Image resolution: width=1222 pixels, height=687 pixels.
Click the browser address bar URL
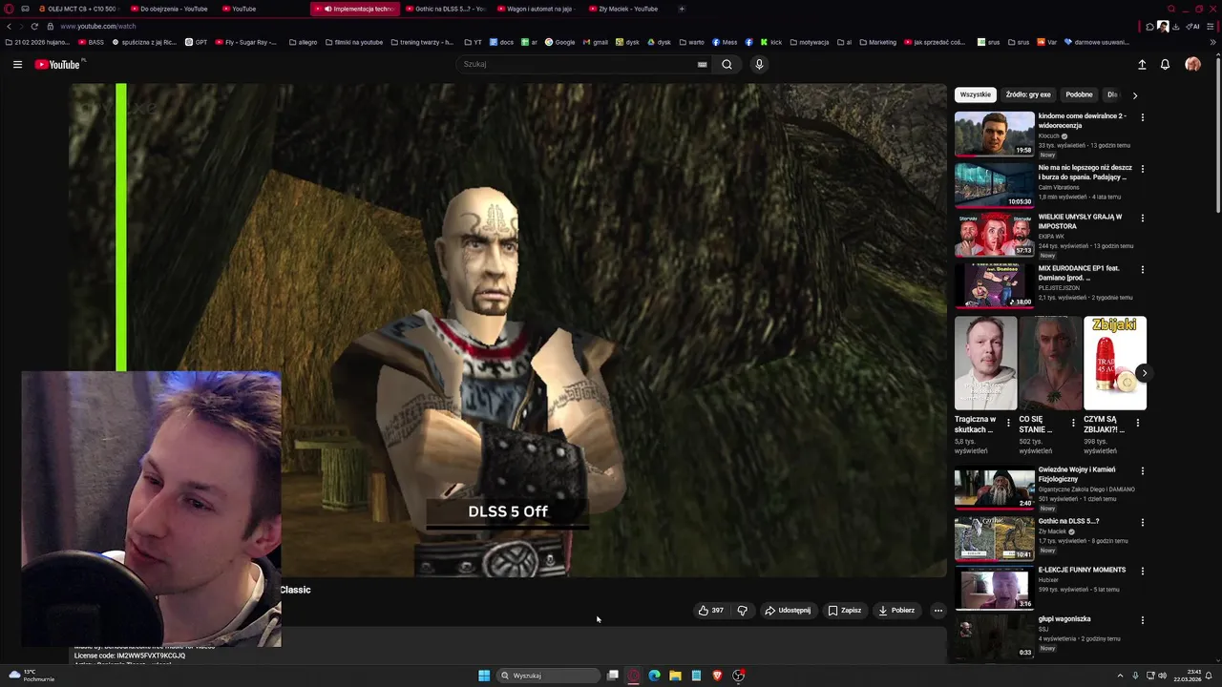coord(98,27)
